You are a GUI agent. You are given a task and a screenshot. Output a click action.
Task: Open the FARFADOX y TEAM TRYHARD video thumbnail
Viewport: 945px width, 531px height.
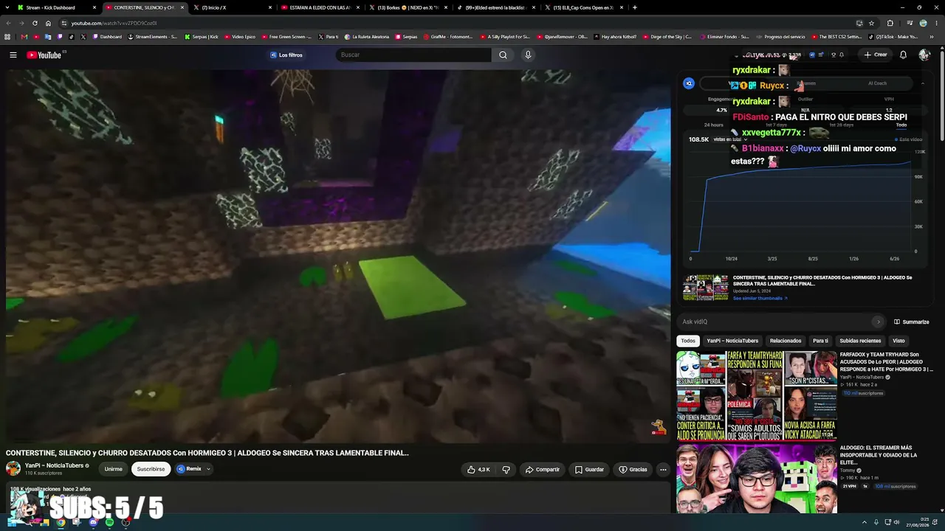[757, 396]
